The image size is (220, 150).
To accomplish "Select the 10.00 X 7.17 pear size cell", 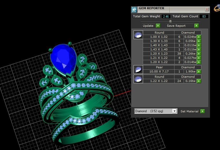I will [x=159, y=71].
